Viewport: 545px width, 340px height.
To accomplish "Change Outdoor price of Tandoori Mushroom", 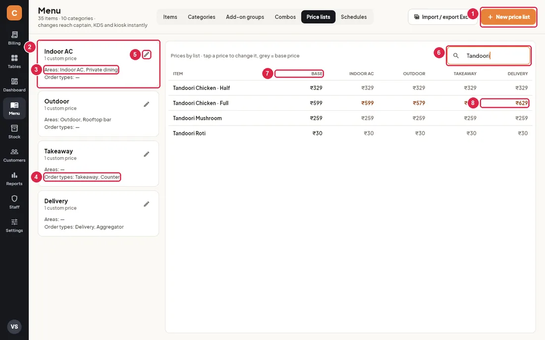I will click(419, 118).
